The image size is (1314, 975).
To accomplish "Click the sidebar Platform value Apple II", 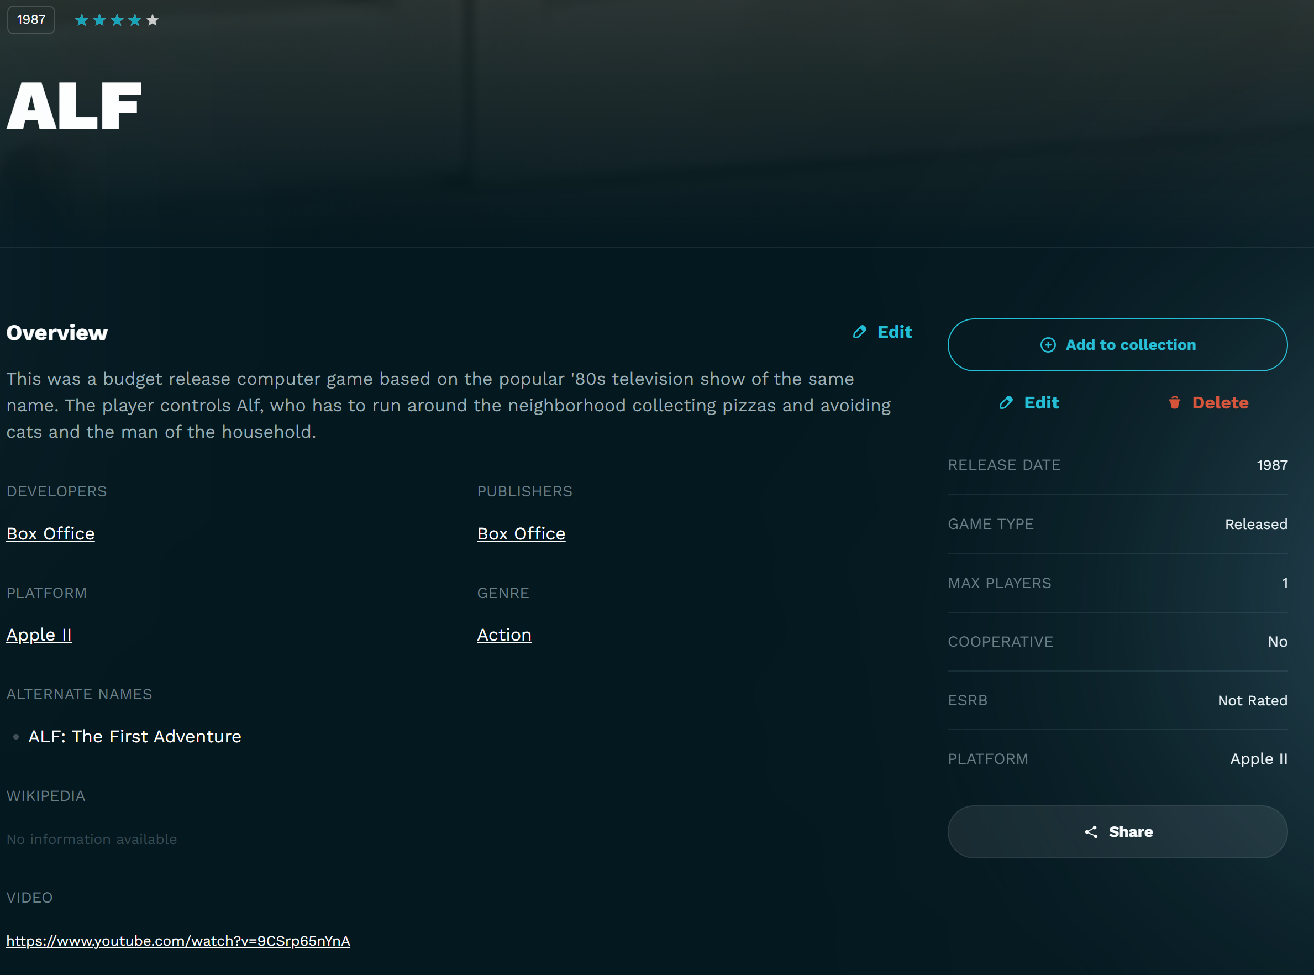I will point(1259,759).
